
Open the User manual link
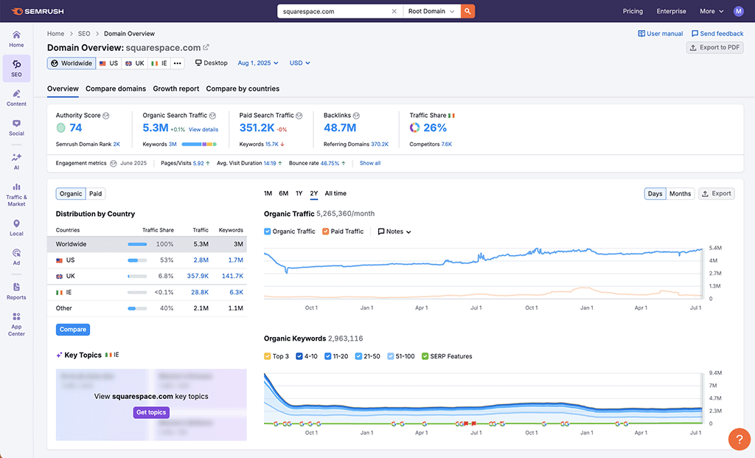[x=660, y=34]
